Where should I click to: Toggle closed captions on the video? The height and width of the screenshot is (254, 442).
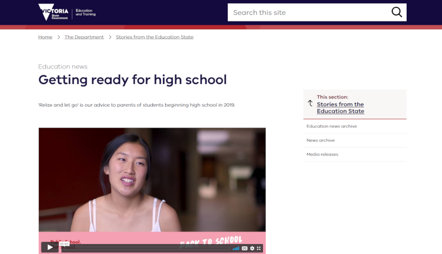pos(244,248)
